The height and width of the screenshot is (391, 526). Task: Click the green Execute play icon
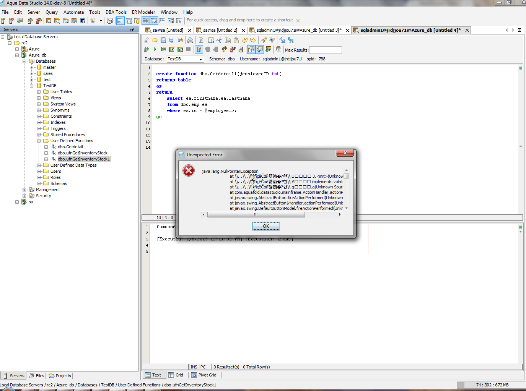155,49
